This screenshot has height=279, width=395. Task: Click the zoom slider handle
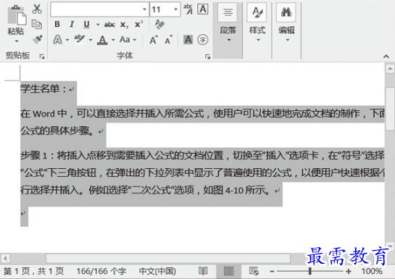(x=310, y=271)
